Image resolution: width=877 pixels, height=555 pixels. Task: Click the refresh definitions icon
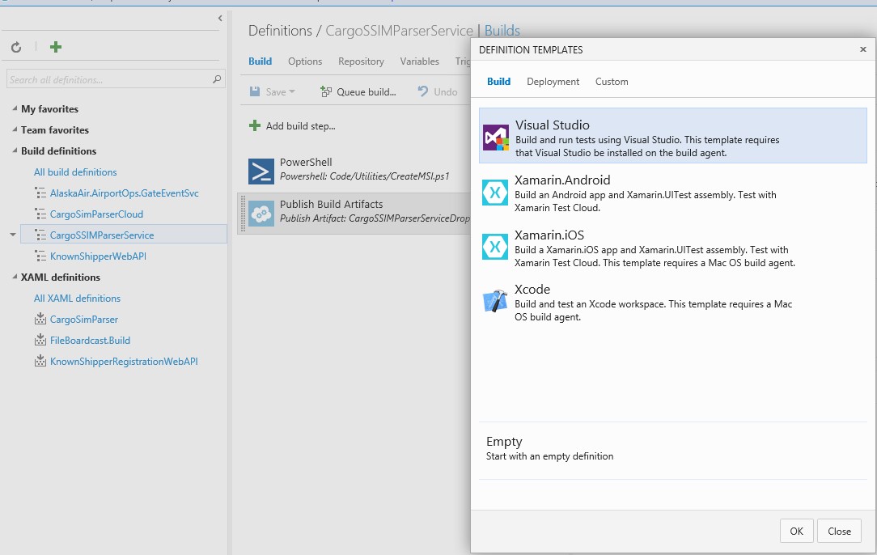[x=16, y=48]
